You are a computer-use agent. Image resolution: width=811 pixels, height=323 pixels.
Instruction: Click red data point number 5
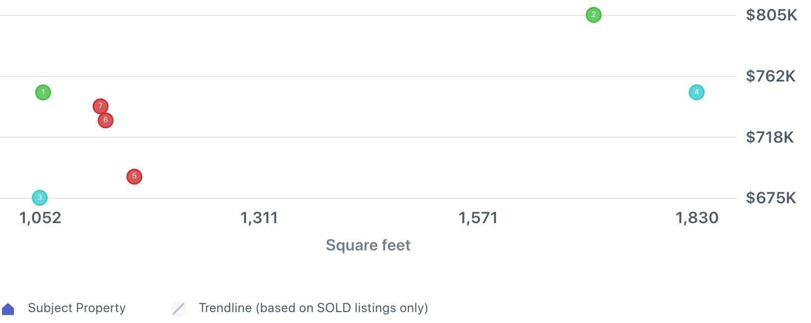[134, 176]
